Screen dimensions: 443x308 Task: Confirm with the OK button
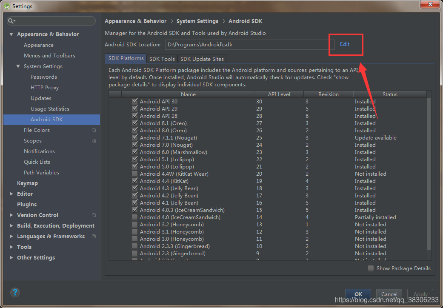(358, 294)
